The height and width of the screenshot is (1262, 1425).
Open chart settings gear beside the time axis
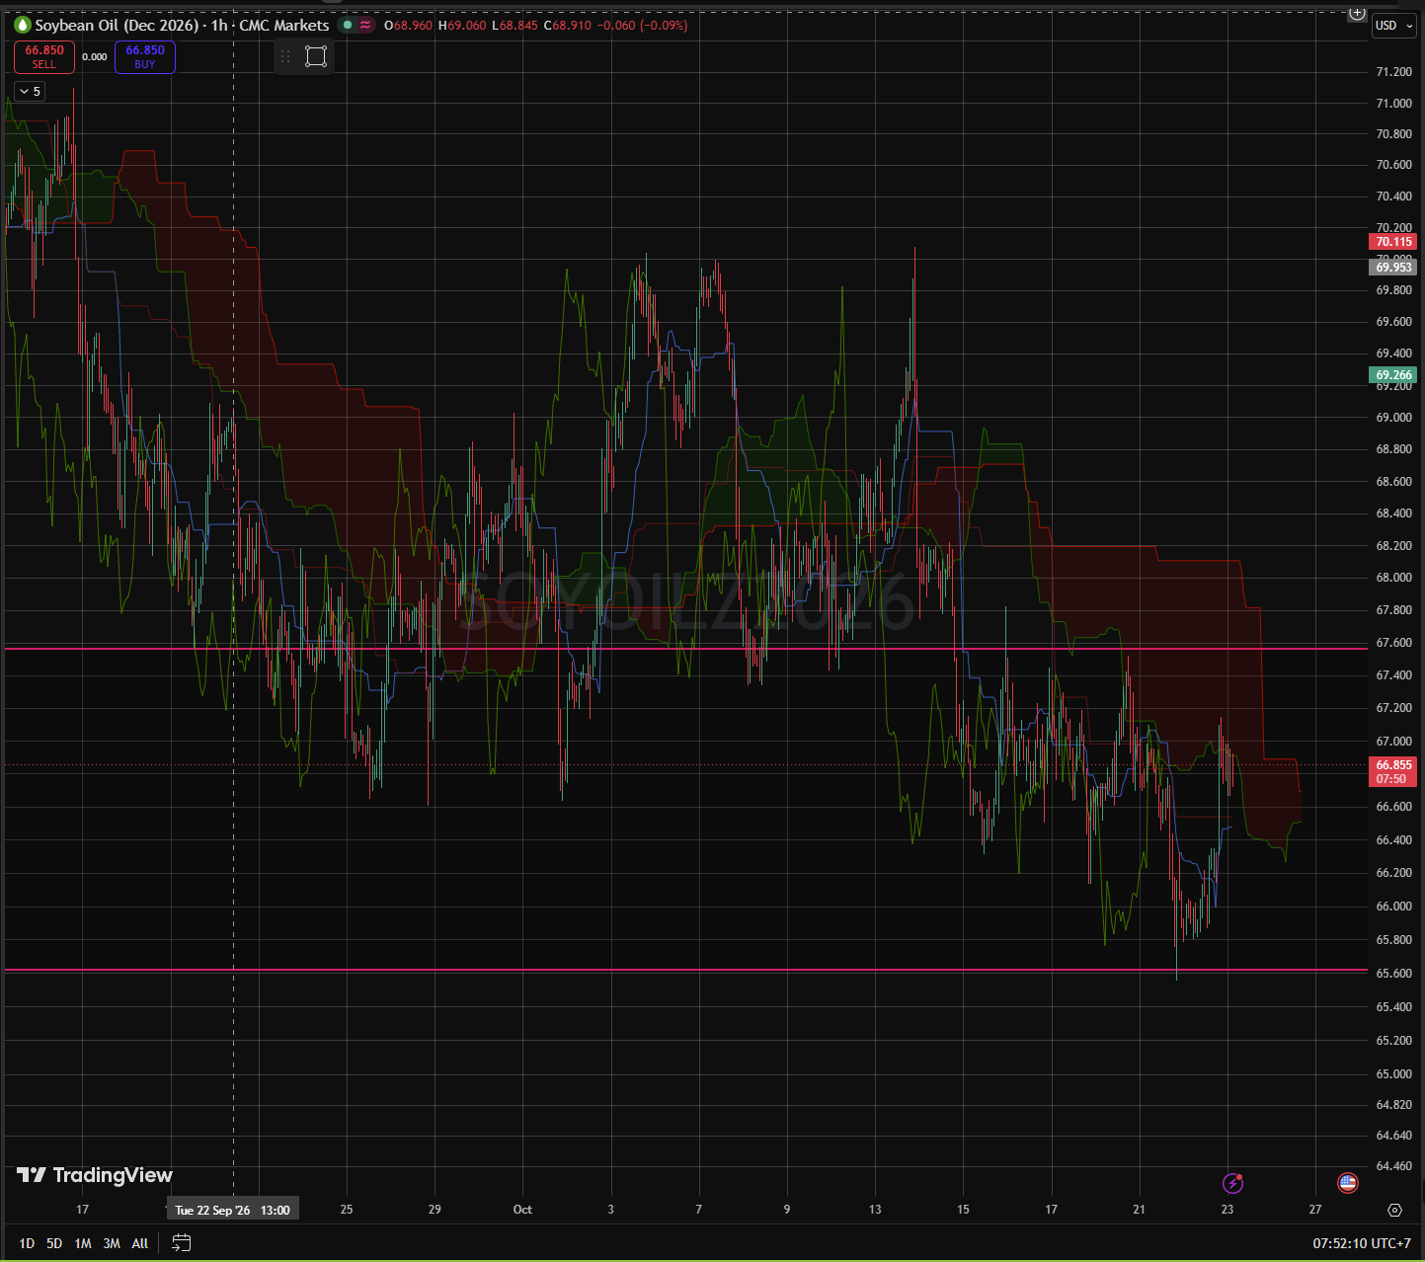point(1394,1210)
